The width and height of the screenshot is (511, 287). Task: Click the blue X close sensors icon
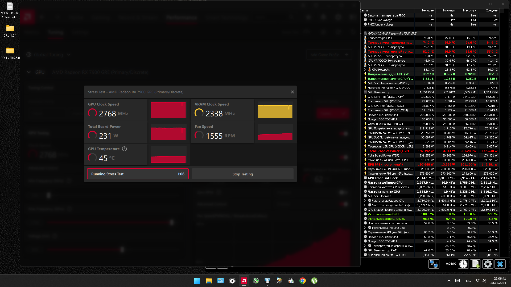tap(500, 264)
